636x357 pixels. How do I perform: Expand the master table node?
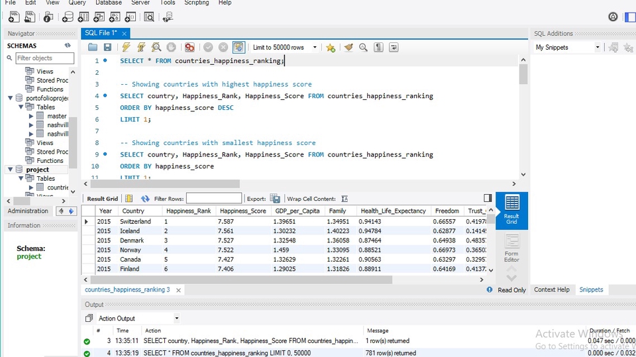[31, 116]
